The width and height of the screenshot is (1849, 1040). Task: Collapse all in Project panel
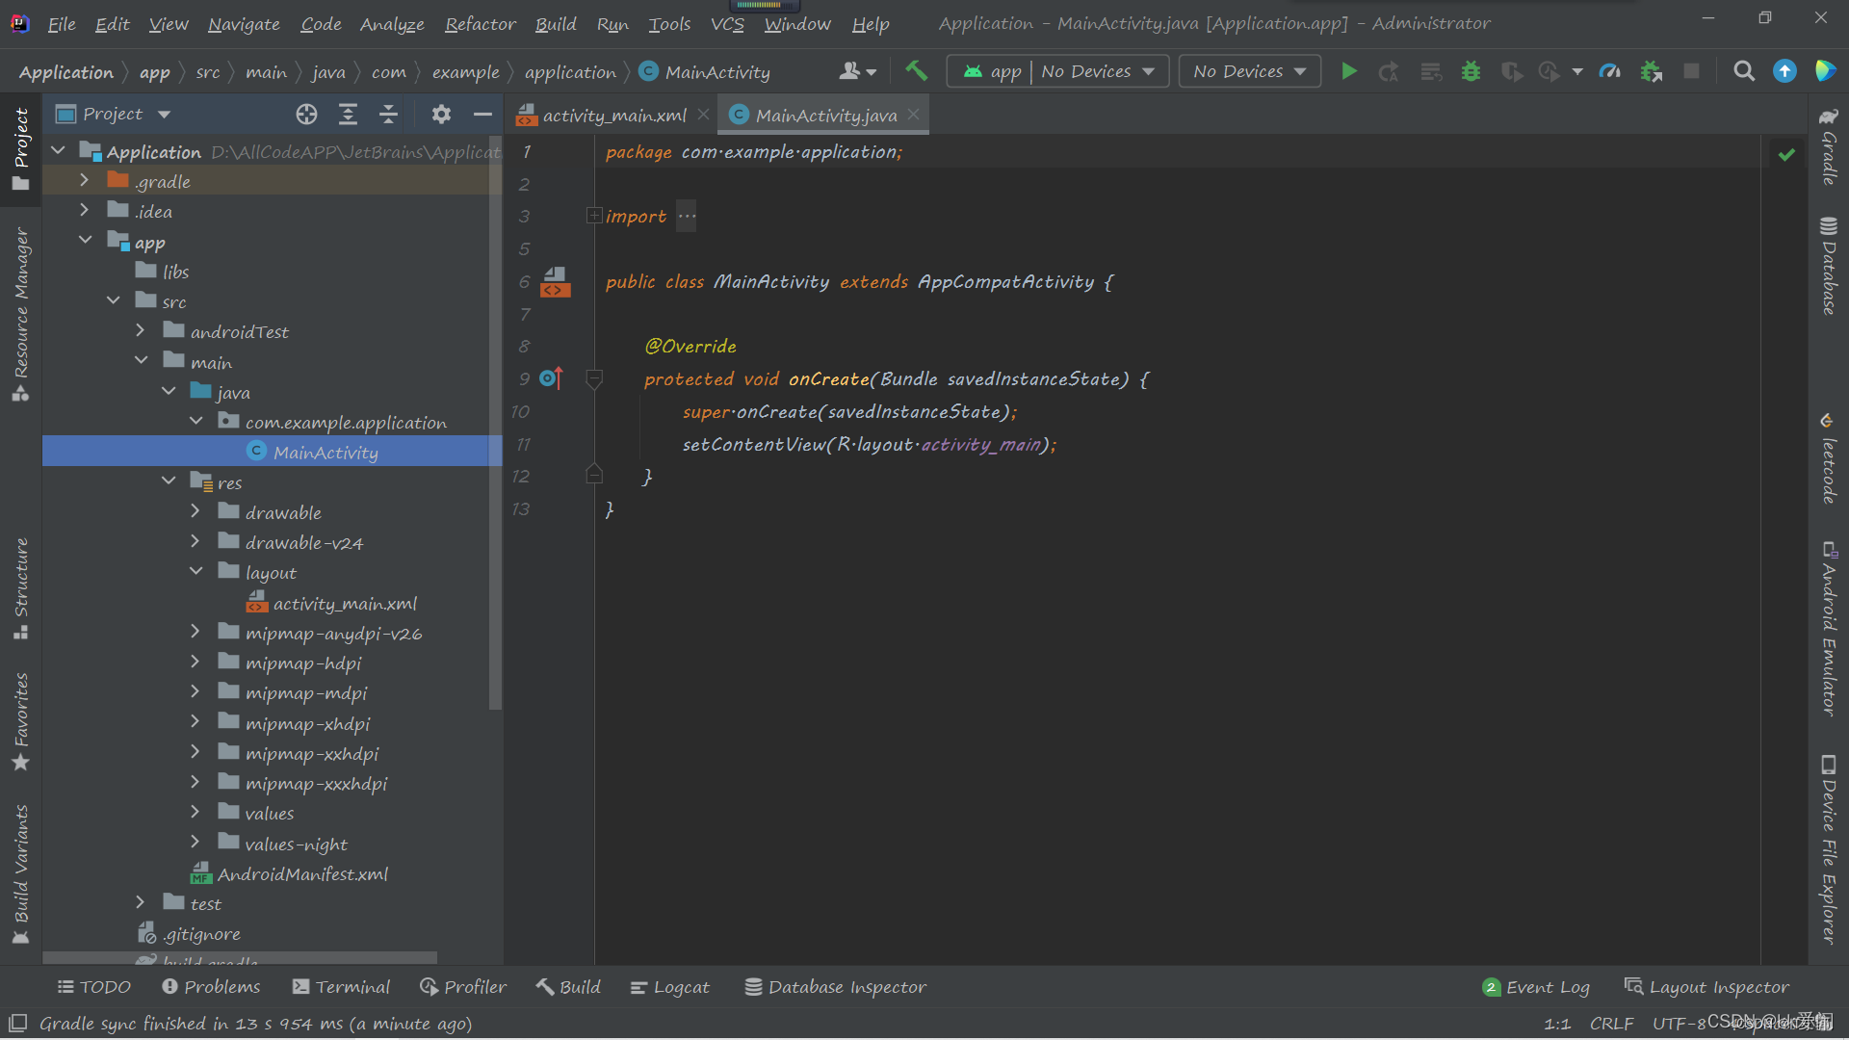point(388,115)
